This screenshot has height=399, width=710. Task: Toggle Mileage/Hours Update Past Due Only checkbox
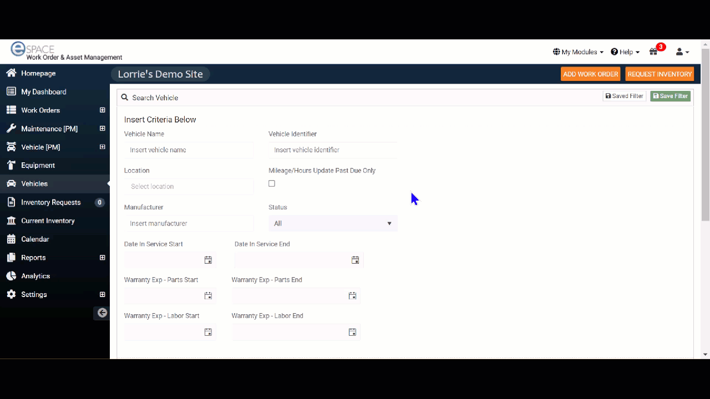(x=272, y=183)
